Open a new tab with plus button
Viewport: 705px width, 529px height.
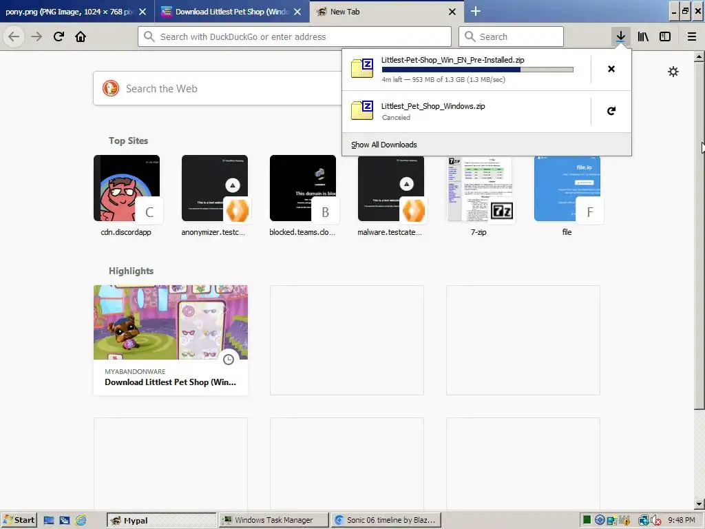(475, 11)
